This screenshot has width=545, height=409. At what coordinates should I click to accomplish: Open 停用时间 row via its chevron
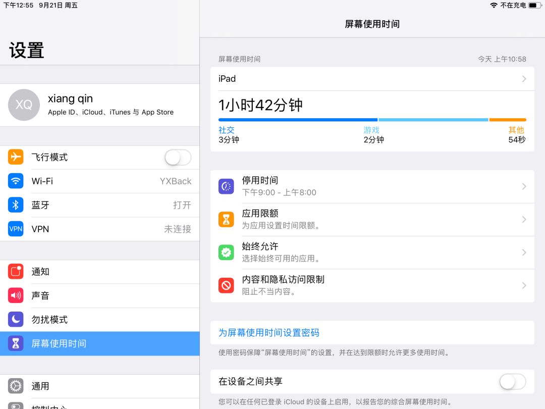click(x=523, y=186)
